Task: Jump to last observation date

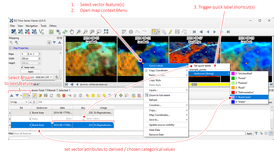Action: tap(228, 32)
